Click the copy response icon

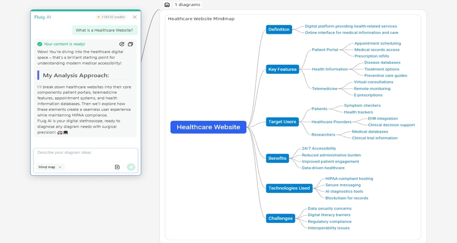[130, 44]
